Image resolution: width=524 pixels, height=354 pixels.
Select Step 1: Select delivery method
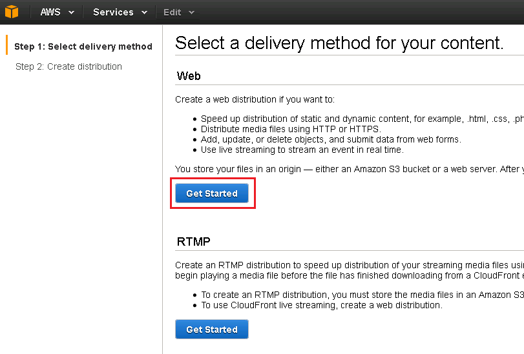83,46
